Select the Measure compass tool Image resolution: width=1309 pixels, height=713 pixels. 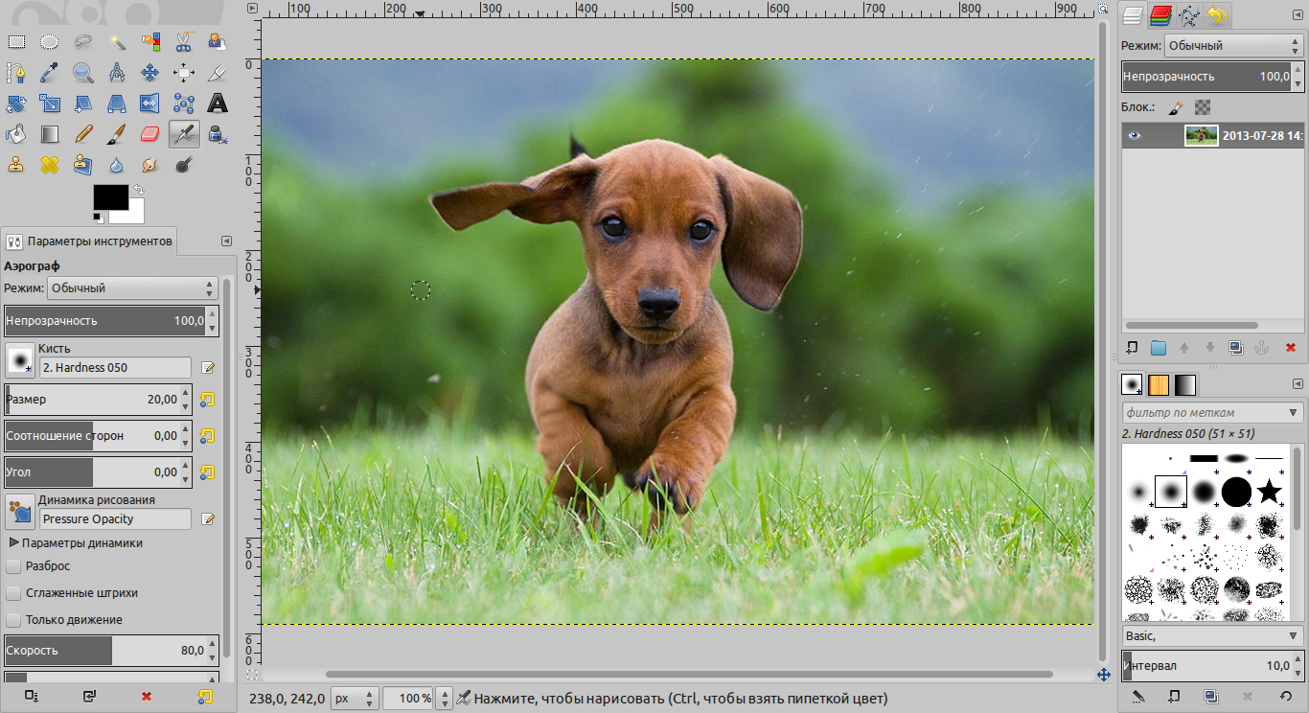117,72
